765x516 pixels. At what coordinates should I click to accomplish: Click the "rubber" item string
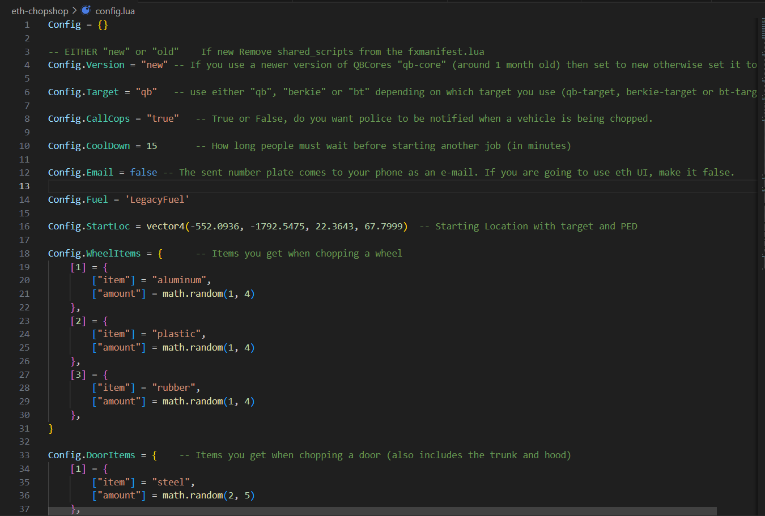point(173,388)
